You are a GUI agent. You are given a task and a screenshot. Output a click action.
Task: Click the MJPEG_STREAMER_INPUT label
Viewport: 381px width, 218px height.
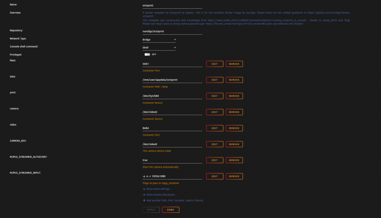pos(25,173)
